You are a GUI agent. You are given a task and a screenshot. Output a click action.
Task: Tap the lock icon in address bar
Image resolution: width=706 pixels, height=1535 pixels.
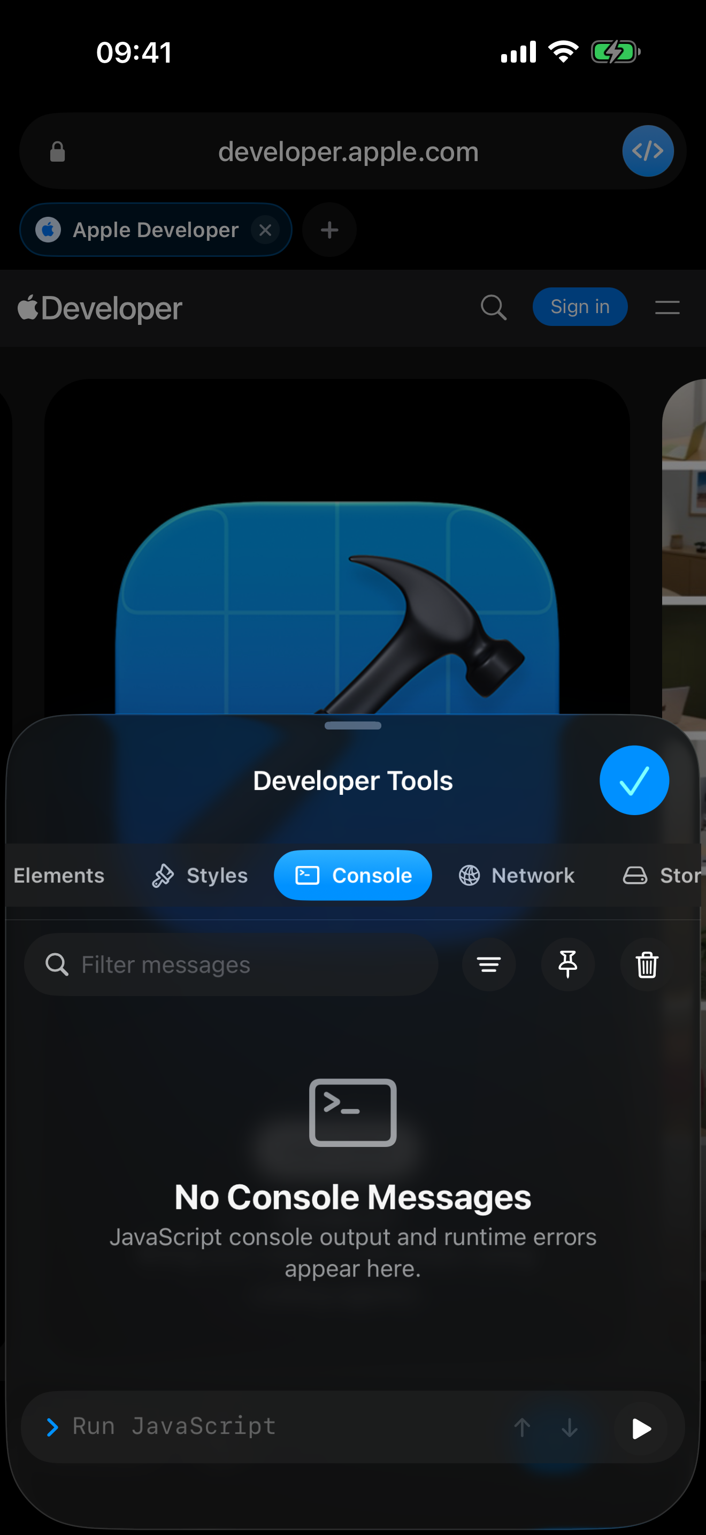click(x=57, y=152)
